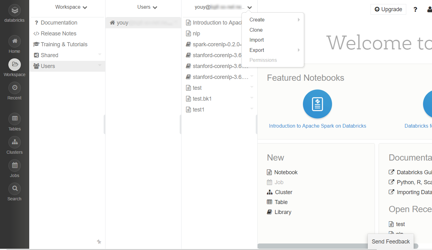Open dropdown arrow for test1 notebook
Viewport: 432px width, 250px height.
[x=252, y=109]
